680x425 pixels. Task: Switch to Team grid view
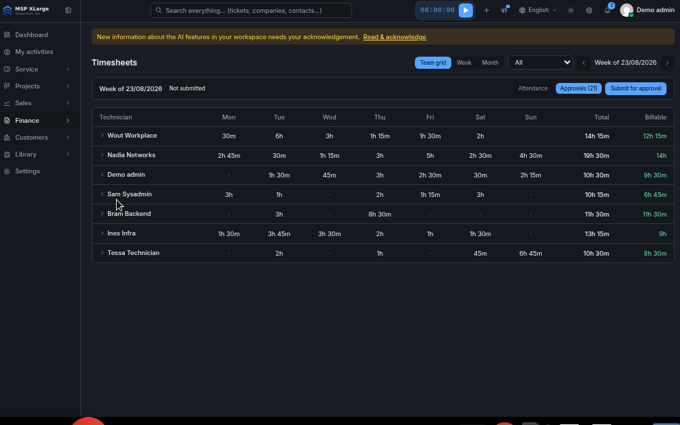433,63
